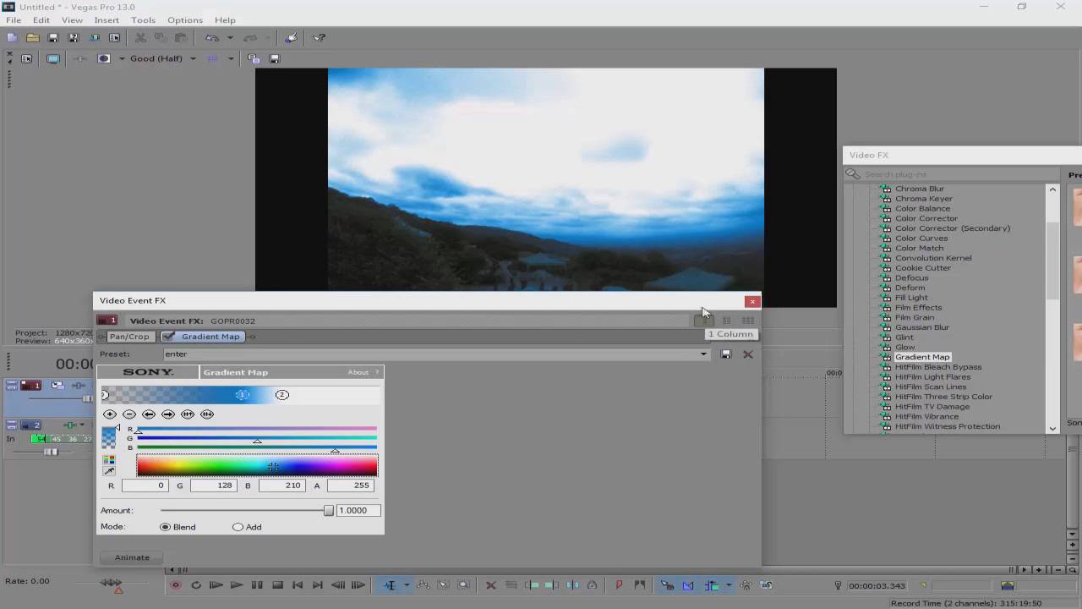Select Gaussian Blur in Video FX list
The image size is (1082, 609).
tap(922, 327)
